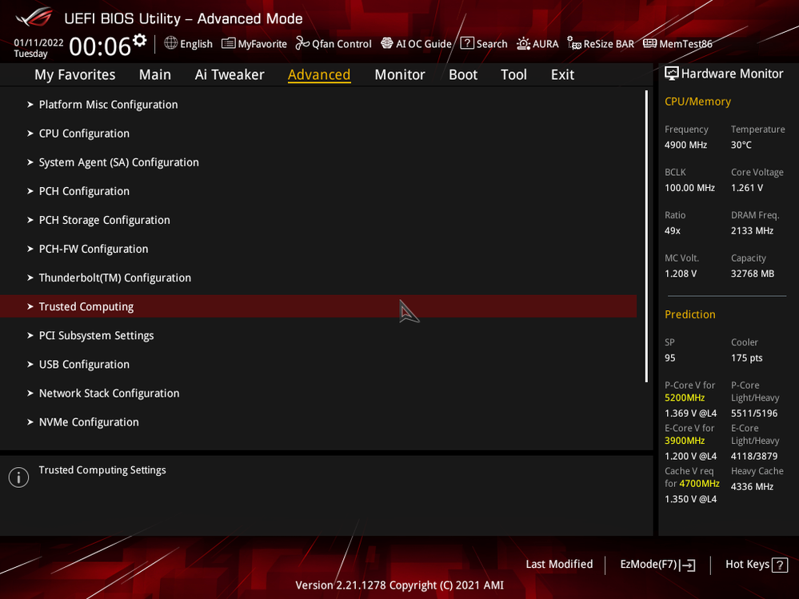Click the ROG logo
The height and width of the screenshot is (599, 799).
click(x=32, y=17)
